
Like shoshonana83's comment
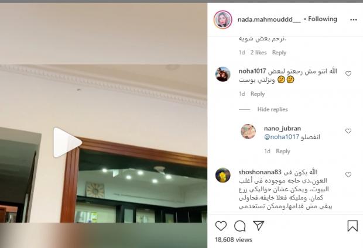(x=348, y=175)
